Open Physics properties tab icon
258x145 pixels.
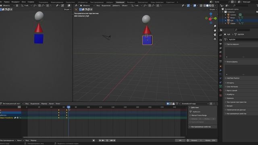pos(221,78)
